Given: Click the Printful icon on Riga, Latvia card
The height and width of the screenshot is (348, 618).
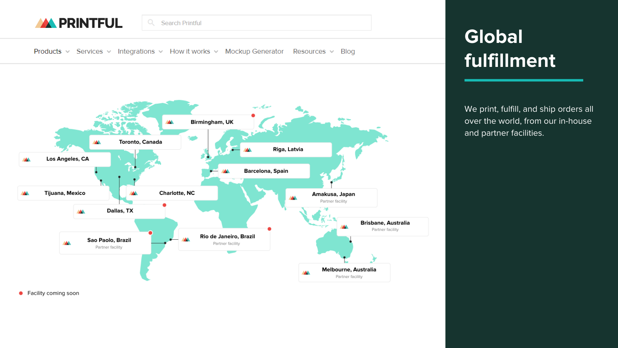Looking at the screenshot, I should 248,150.
